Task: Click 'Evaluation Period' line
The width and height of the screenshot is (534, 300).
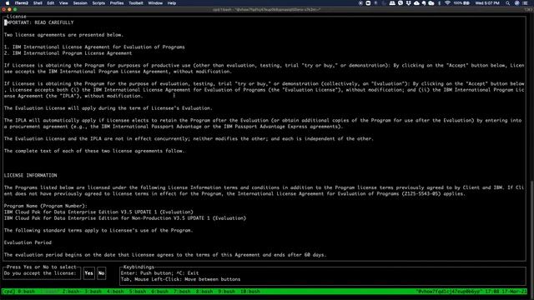Action: 28,242
